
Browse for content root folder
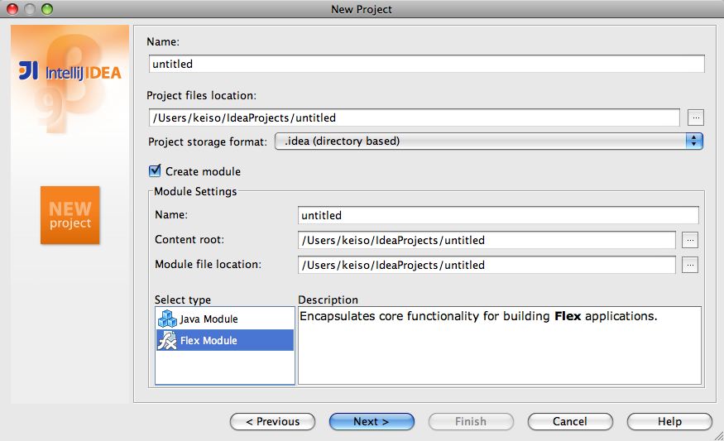(x=690, y=240)
